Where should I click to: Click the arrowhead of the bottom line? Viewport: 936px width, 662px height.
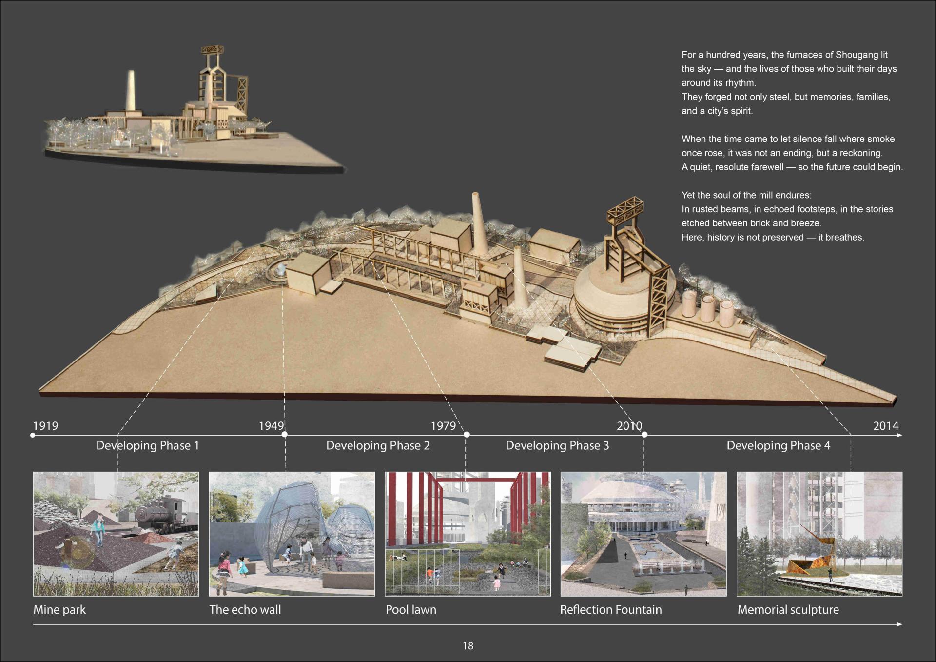[899, 624]
